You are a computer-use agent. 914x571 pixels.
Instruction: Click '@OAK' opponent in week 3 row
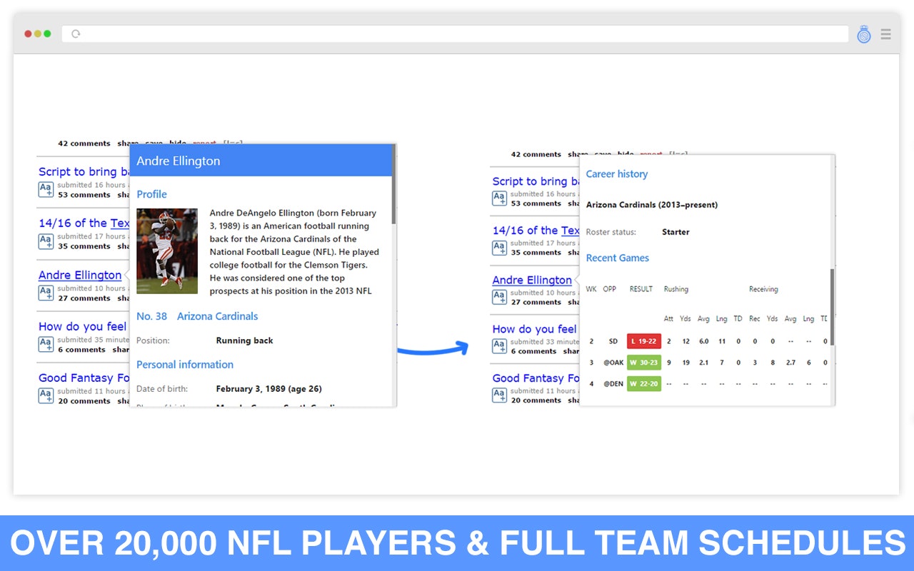coord(613,363)
